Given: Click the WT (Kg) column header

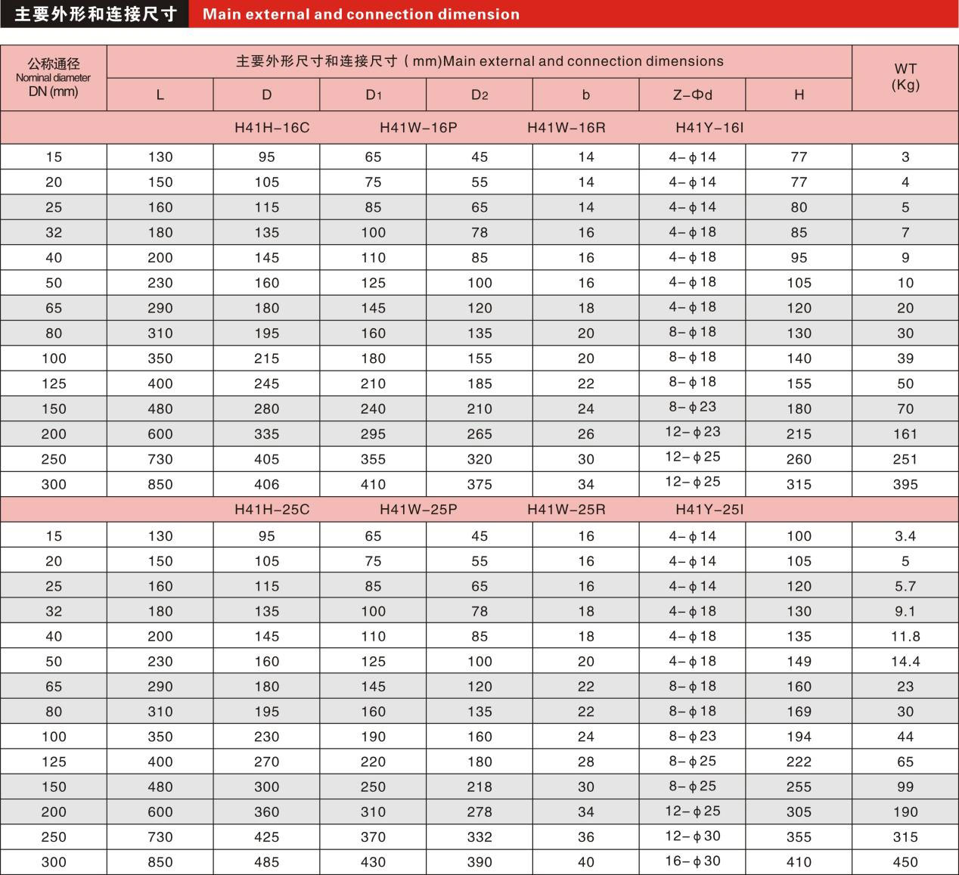Looking at the screenshot, I should point(905,77).
